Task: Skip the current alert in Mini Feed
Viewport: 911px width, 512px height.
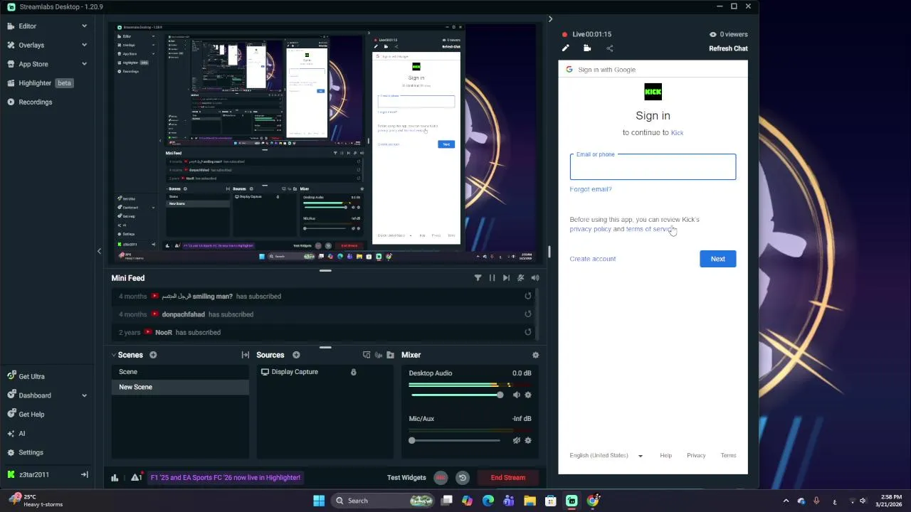Action: click(x=506, y=278)
